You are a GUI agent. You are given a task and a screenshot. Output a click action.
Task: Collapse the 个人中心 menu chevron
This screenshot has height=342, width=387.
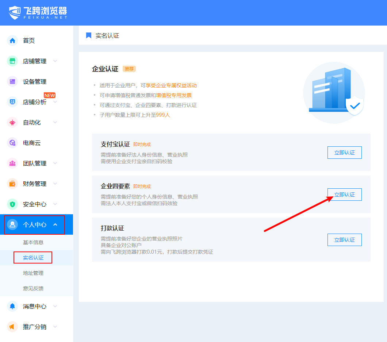coord(55,224)
